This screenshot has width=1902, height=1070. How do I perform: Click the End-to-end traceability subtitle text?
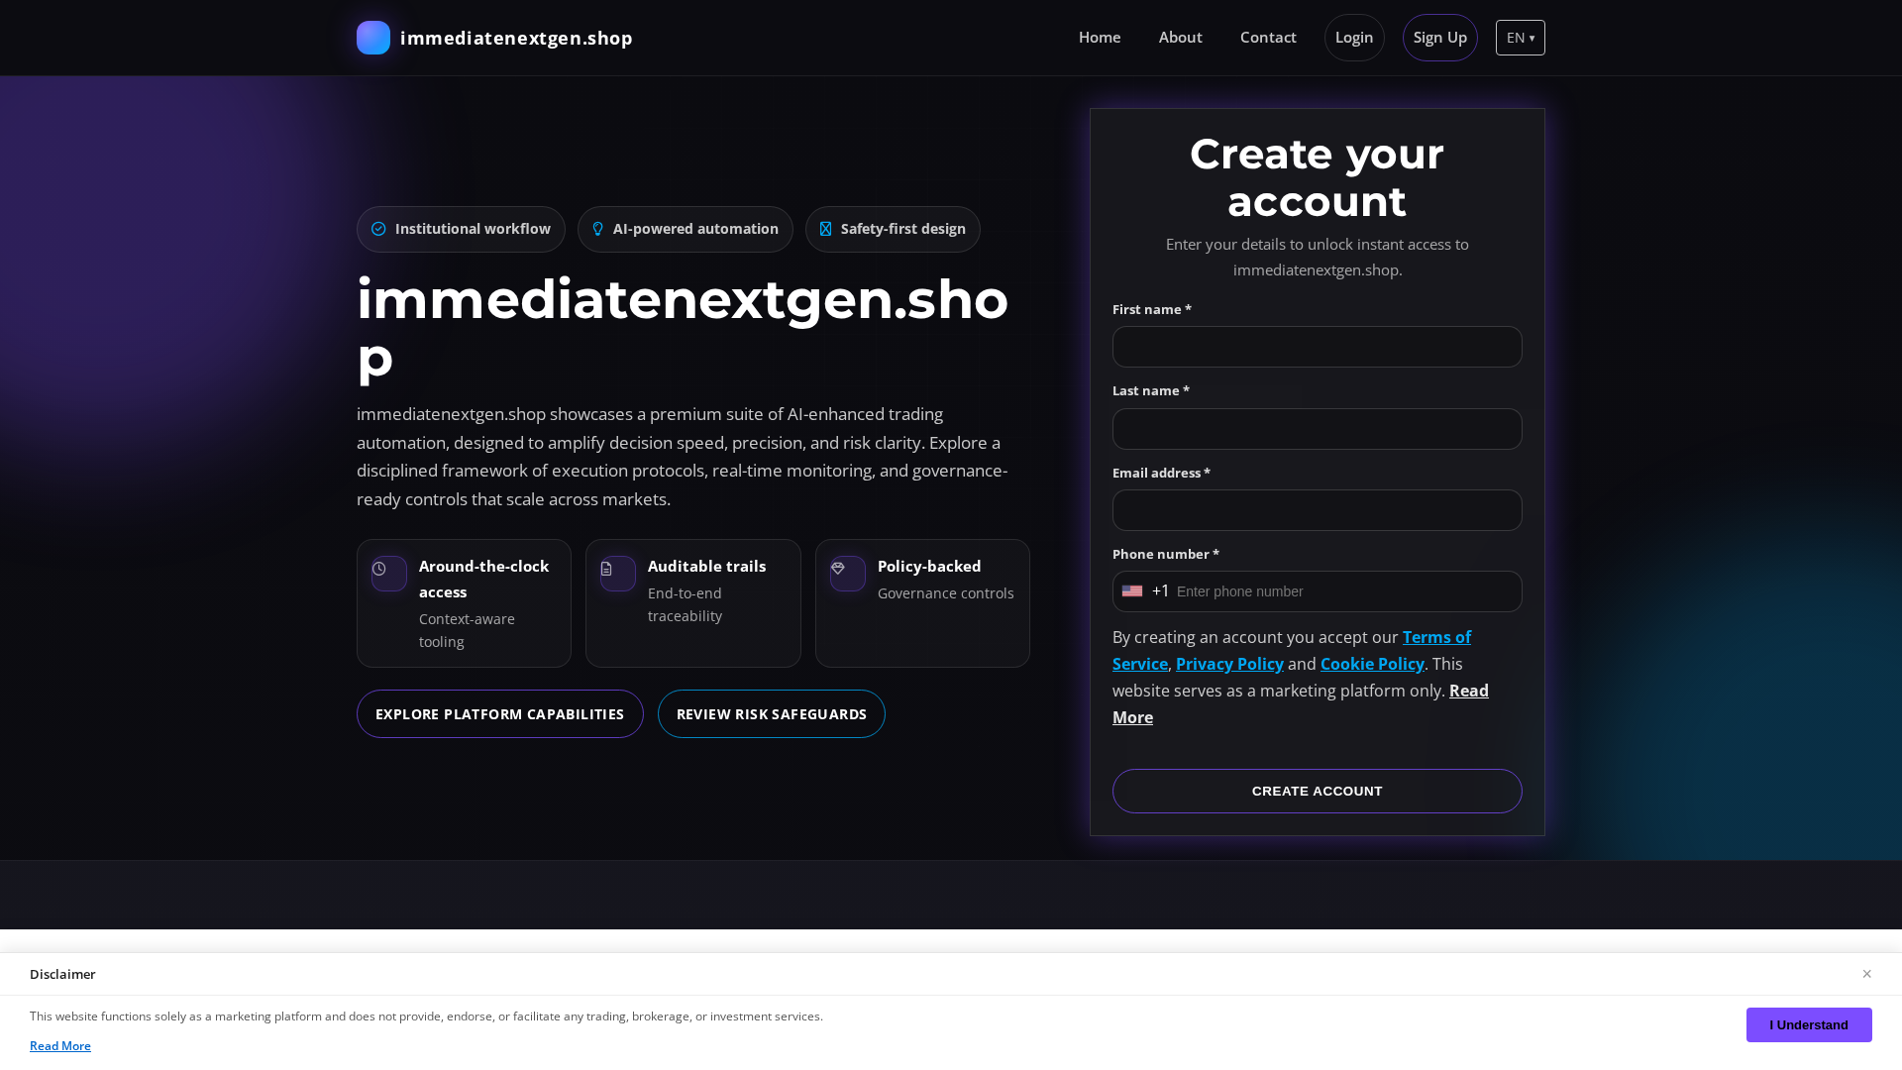(x=686, y=604)
